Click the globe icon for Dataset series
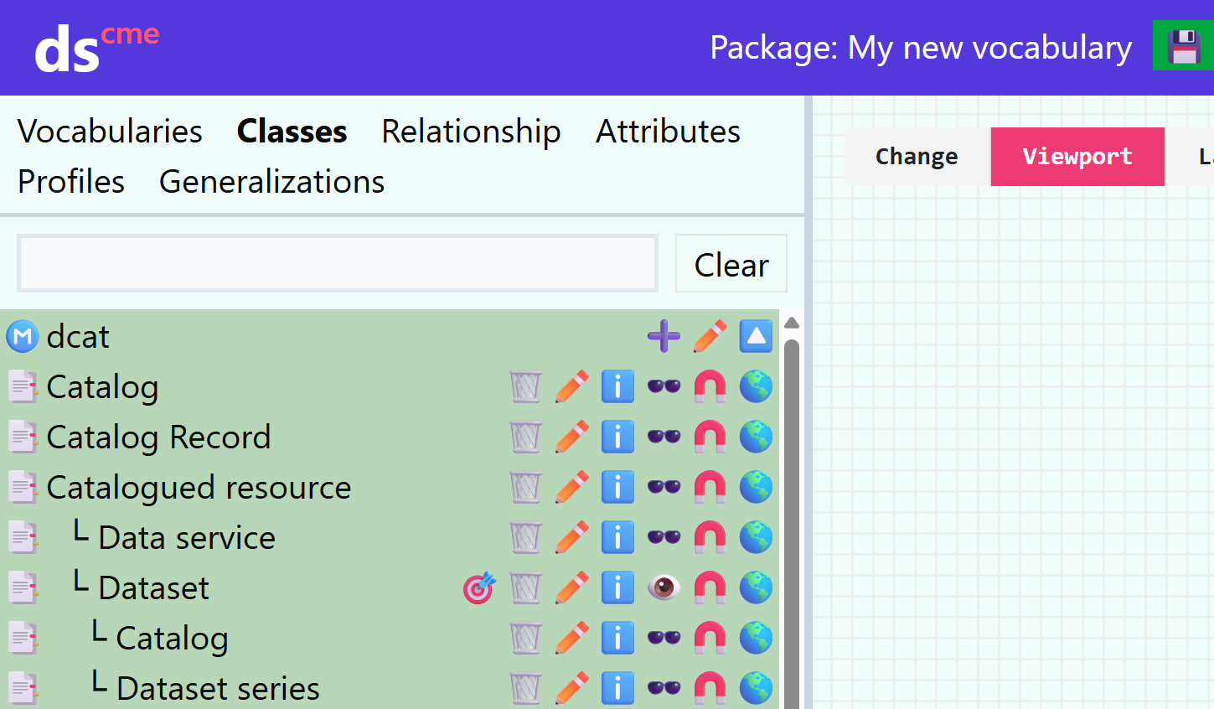 click(756, 688)
